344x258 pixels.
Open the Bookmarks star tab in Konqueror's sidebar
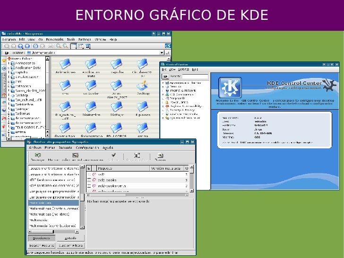pyautogui.click(x=4, y=60)
